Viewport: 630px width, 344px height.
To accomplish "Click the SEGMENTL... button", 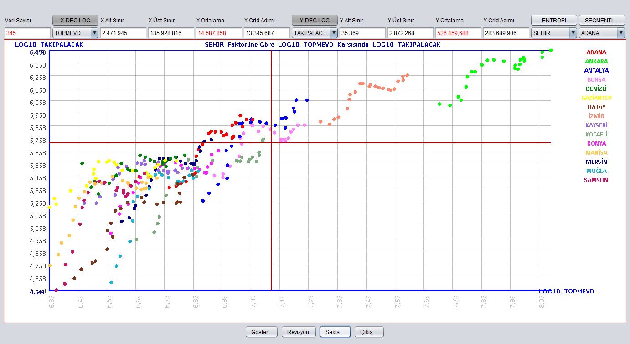I will [x=602, y=20].
